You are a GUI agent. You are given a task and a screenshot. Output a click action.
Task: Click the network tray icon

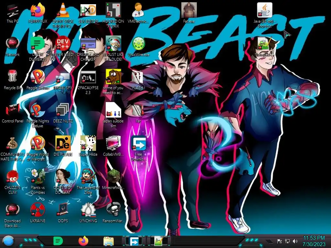pyautogui.click(x=287, y=241)
